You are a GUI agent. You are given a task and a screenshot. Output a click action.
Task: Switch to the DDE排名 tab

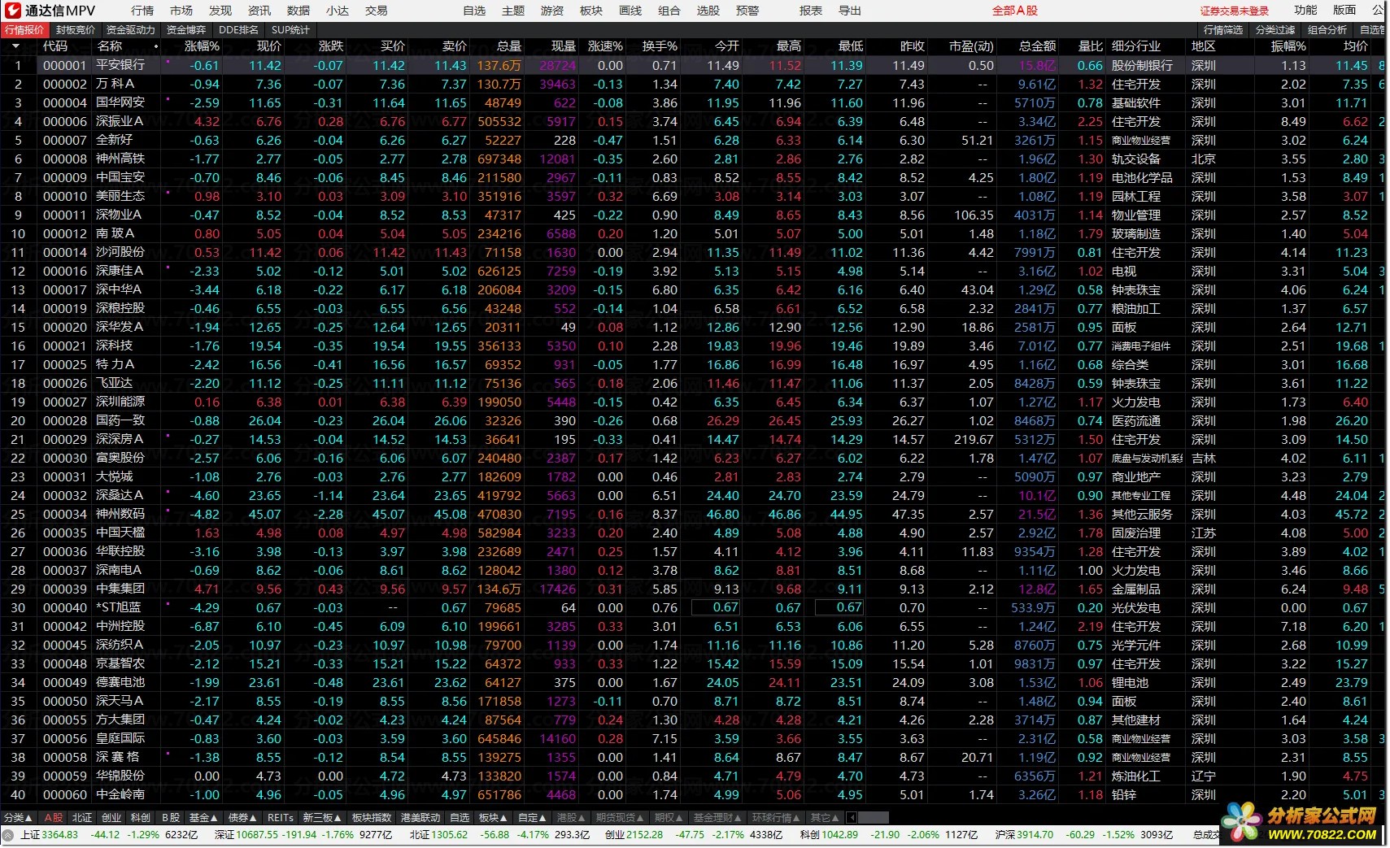click(238, 29)
